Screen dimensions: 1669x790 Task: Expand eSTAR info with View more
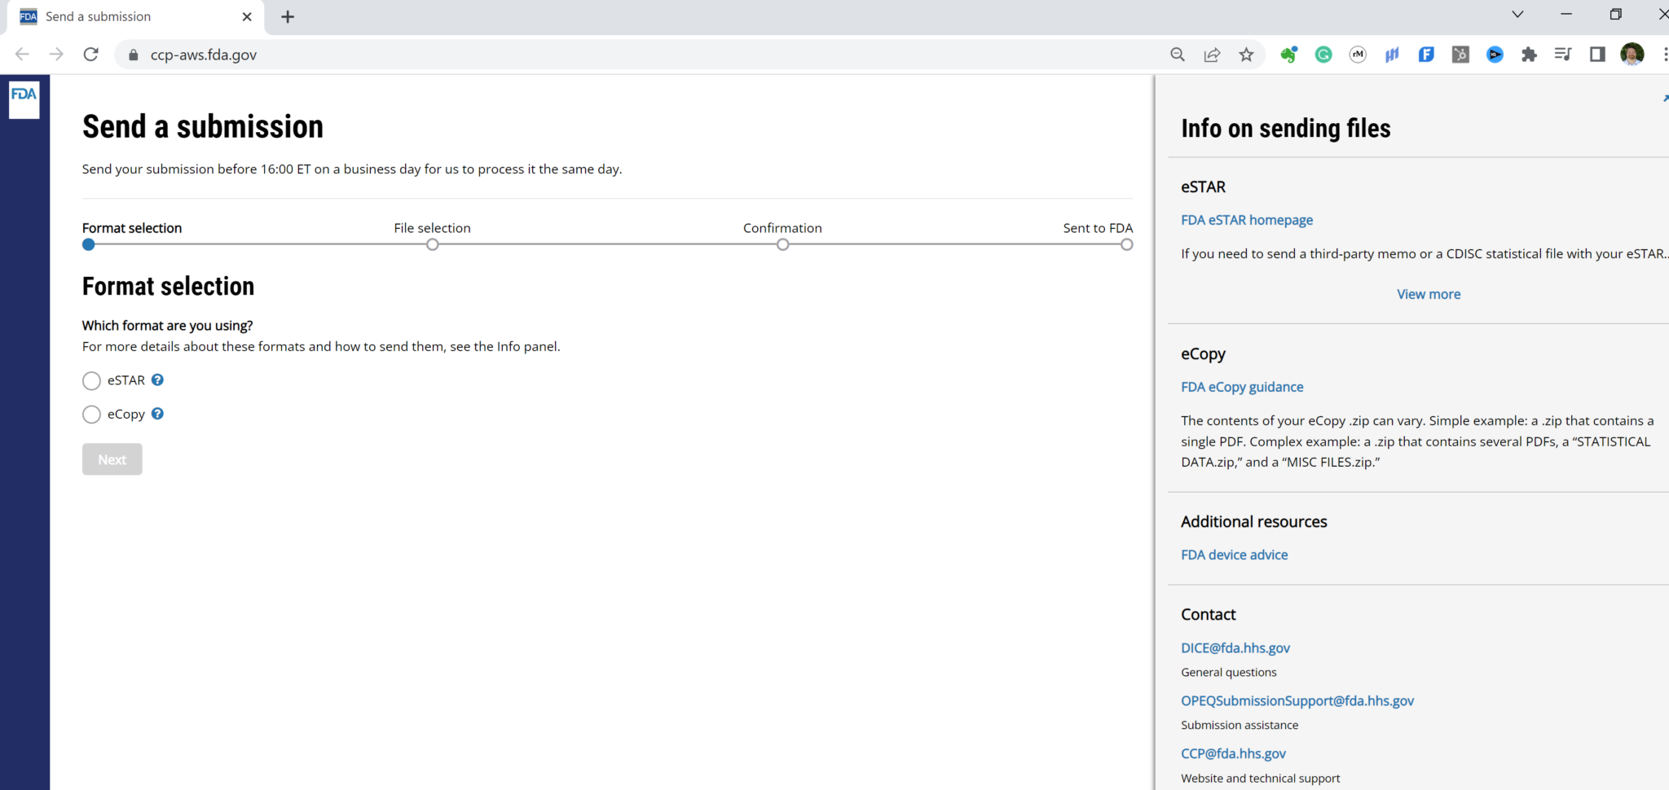pyautogui.click(x=1428, y=294)
